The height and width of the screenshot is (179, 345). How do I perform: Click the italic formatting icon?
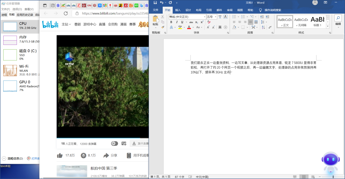177,22
